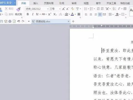This screenshot has height=100, width=133.
Task: Expand the bullet list style arrow
Action: click(88, 9)
